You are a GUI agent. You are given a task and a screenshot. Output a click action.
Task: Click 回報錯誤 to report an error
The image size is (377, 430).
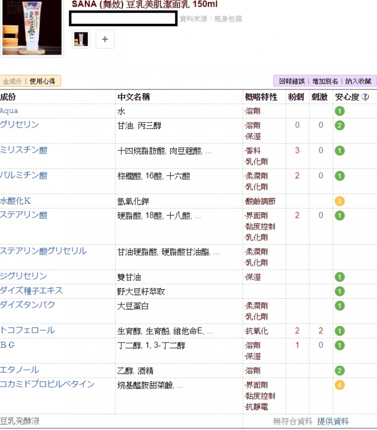click(x=292, y=81)
